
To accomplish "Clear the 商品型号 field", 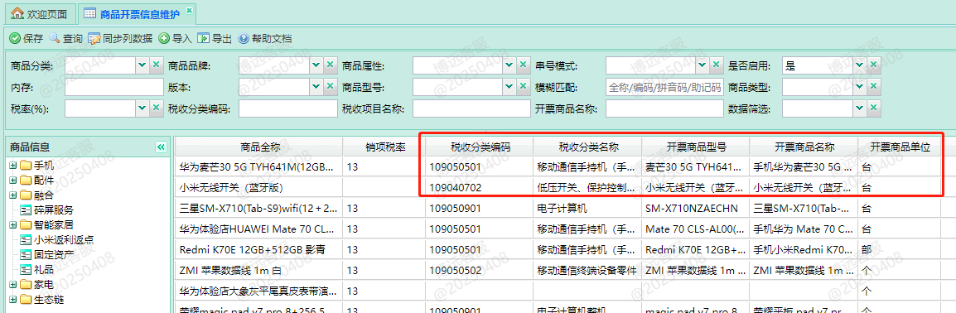I will coord(523,87).
